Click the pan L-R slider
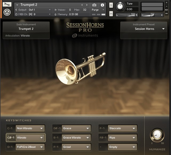The height and width of the screenshot is (155, 171). pos(127,15)
